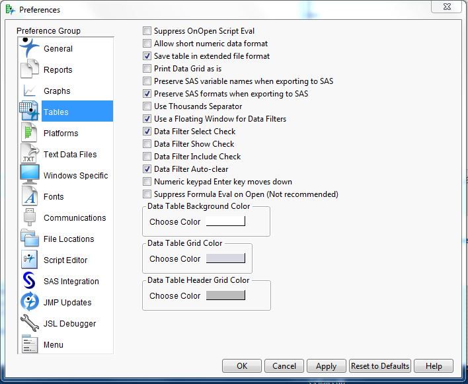The height and width of the screenshot is (384, 468).
Task: Open Script Editor preferences
Action: 65,260
